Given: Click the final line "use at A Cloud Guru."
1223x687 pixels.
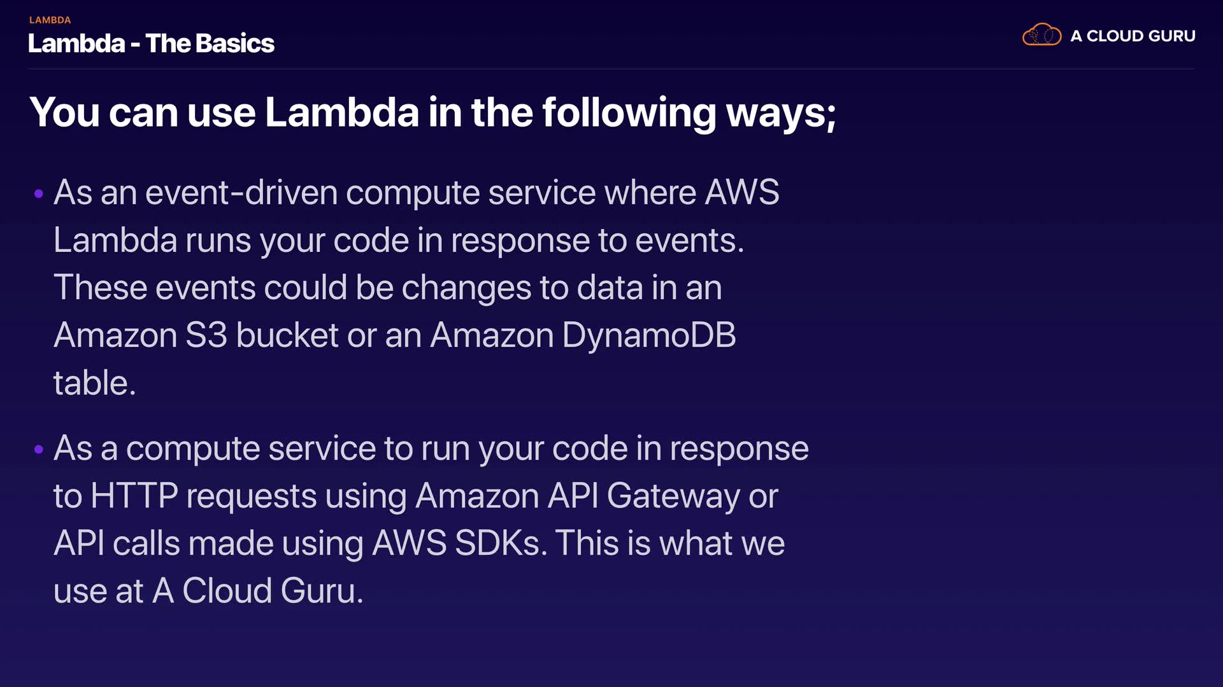Looking at the screenshot, I should (x=208, y=591).
